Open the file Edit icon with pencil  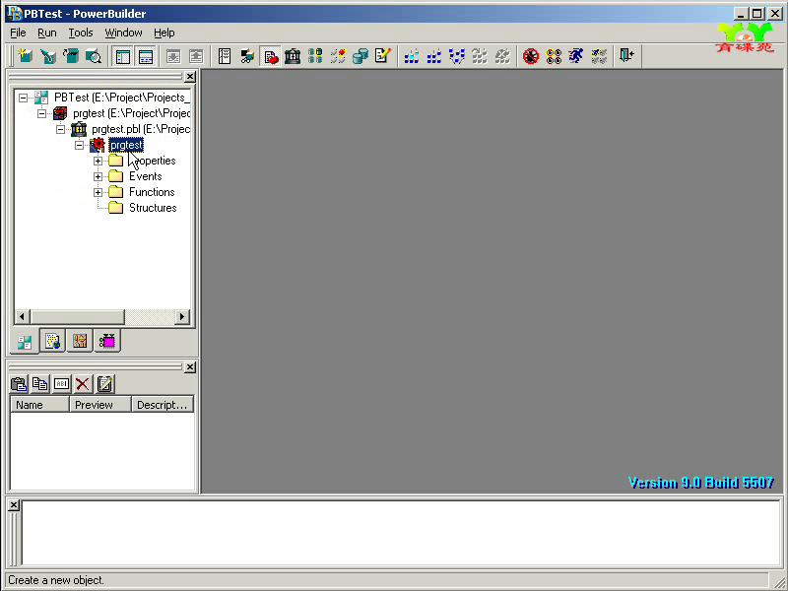[x=383, y=56]
